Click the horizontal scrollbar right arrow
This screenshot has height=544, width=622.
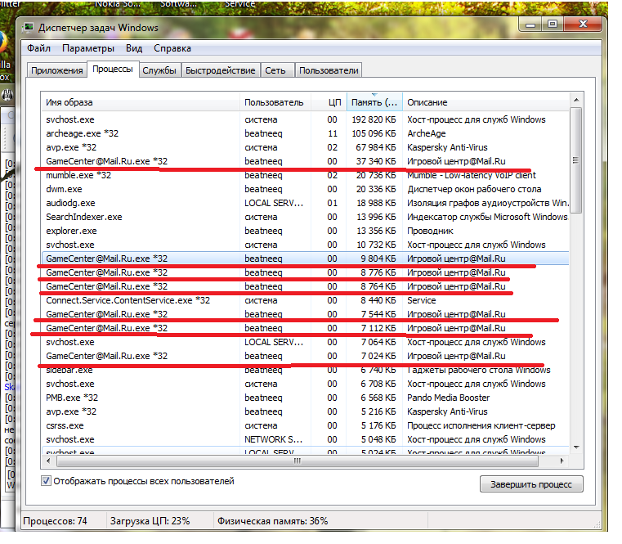[x=562, y=461]
